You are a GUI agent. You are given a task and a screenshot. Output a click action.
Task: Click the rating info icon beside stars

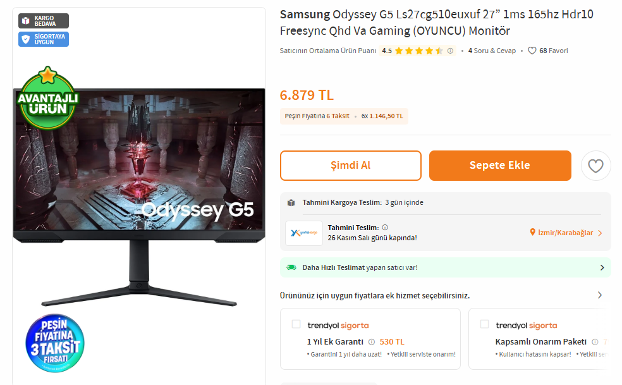(x=450, y=51)
